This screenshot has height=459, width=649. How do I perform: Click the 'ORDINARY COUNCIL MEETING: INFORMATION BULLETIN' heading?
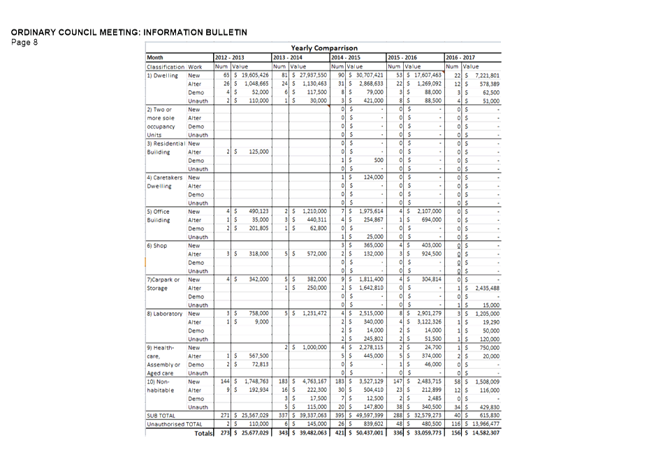129,32
